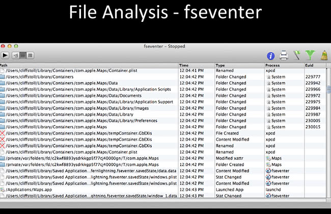331x214 pixels.
Task: Click the Maps icon in Folder Created row
Action: click(268, 165)
